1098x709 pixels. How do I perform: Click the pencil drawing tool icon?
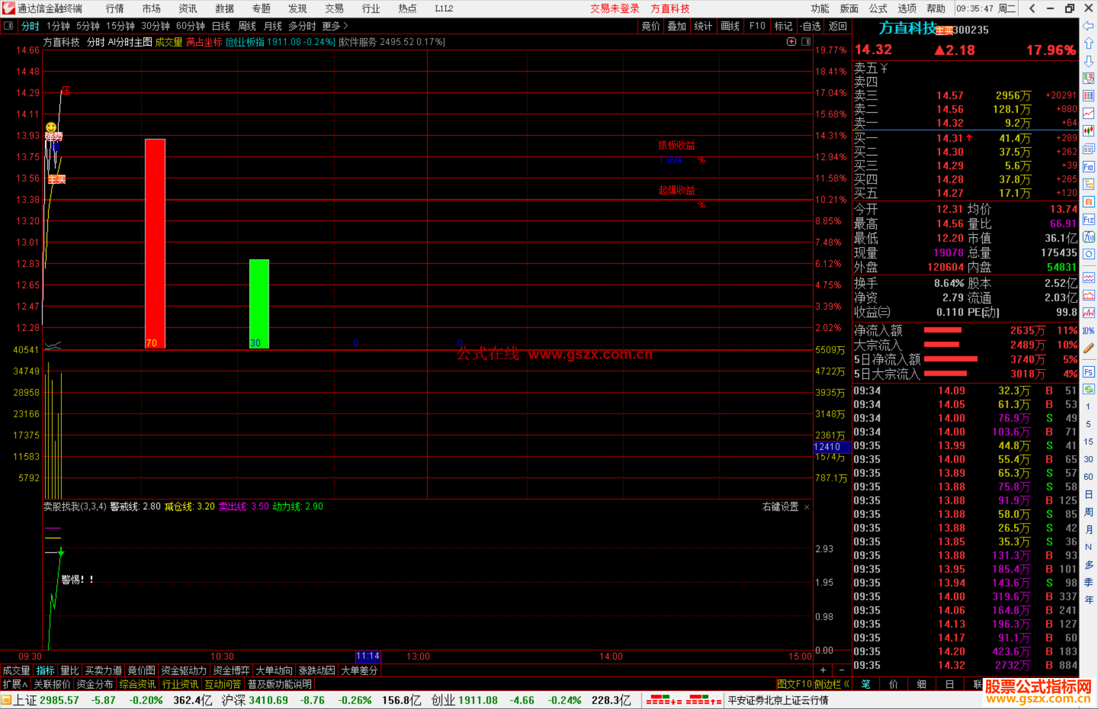click(1088, 348)
